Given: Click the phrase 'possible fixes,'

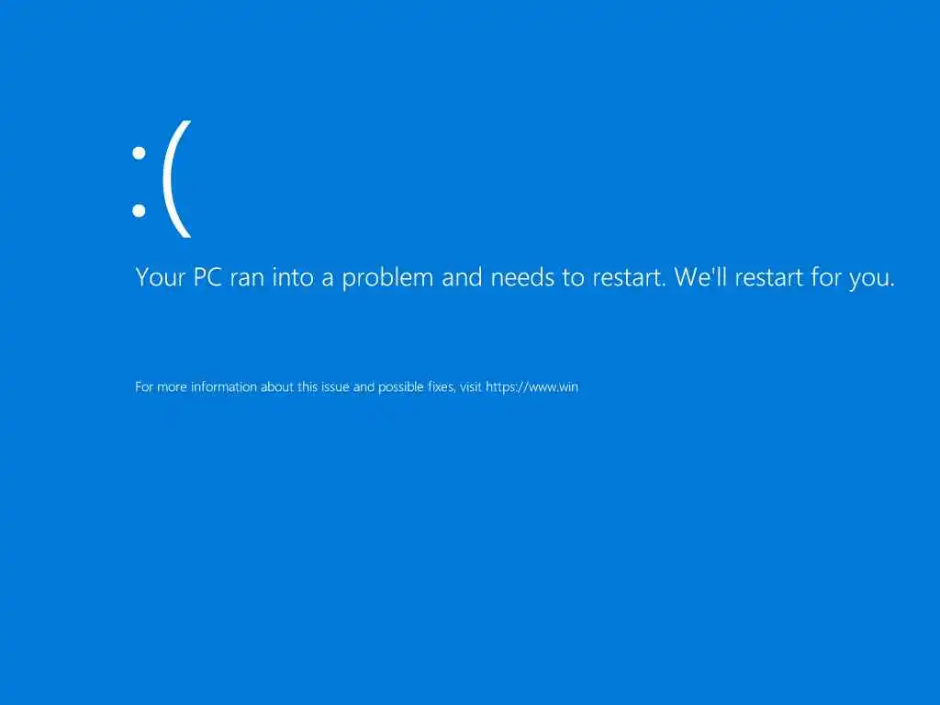Looking at the screenshot, I should [418, 386].
